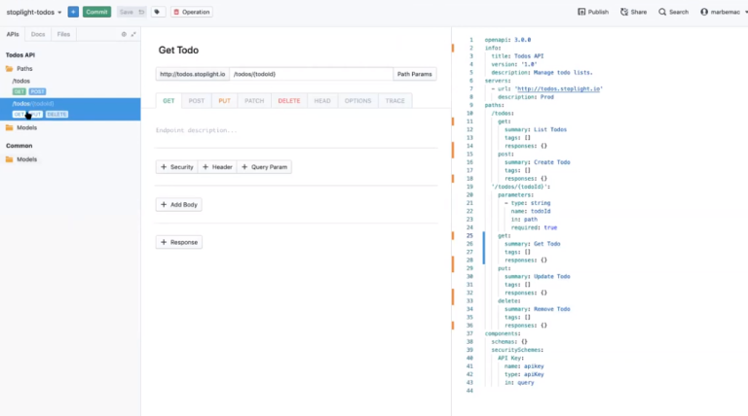The image size is (748, 416).
Task: Click code line required: true
Action: [534, 227]
